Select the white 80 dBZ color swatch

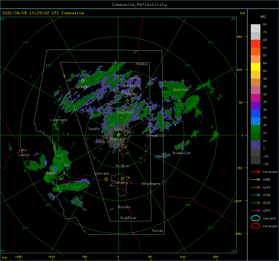pyautogui.click(x=255, y=28)
